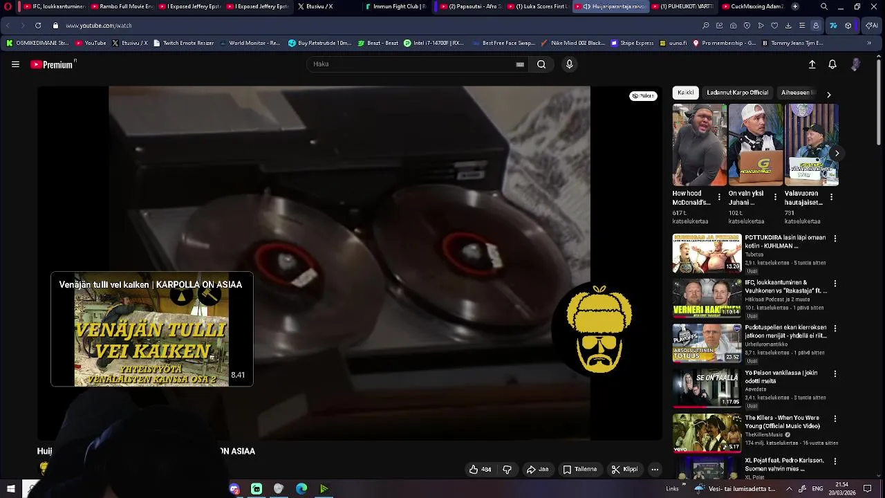Open options for How hood McDonald's short
Screen dimensions: 885x498
coord(719,197)
